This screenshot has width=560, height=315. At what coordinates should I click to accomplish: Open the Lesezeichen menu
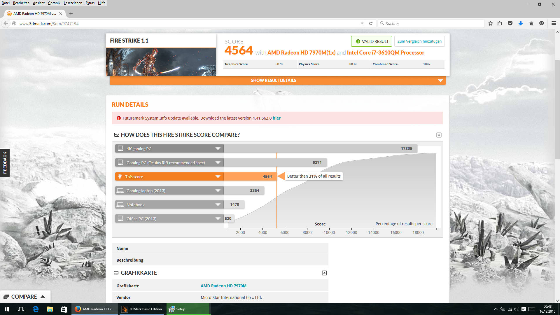click(x=73, y=3)
